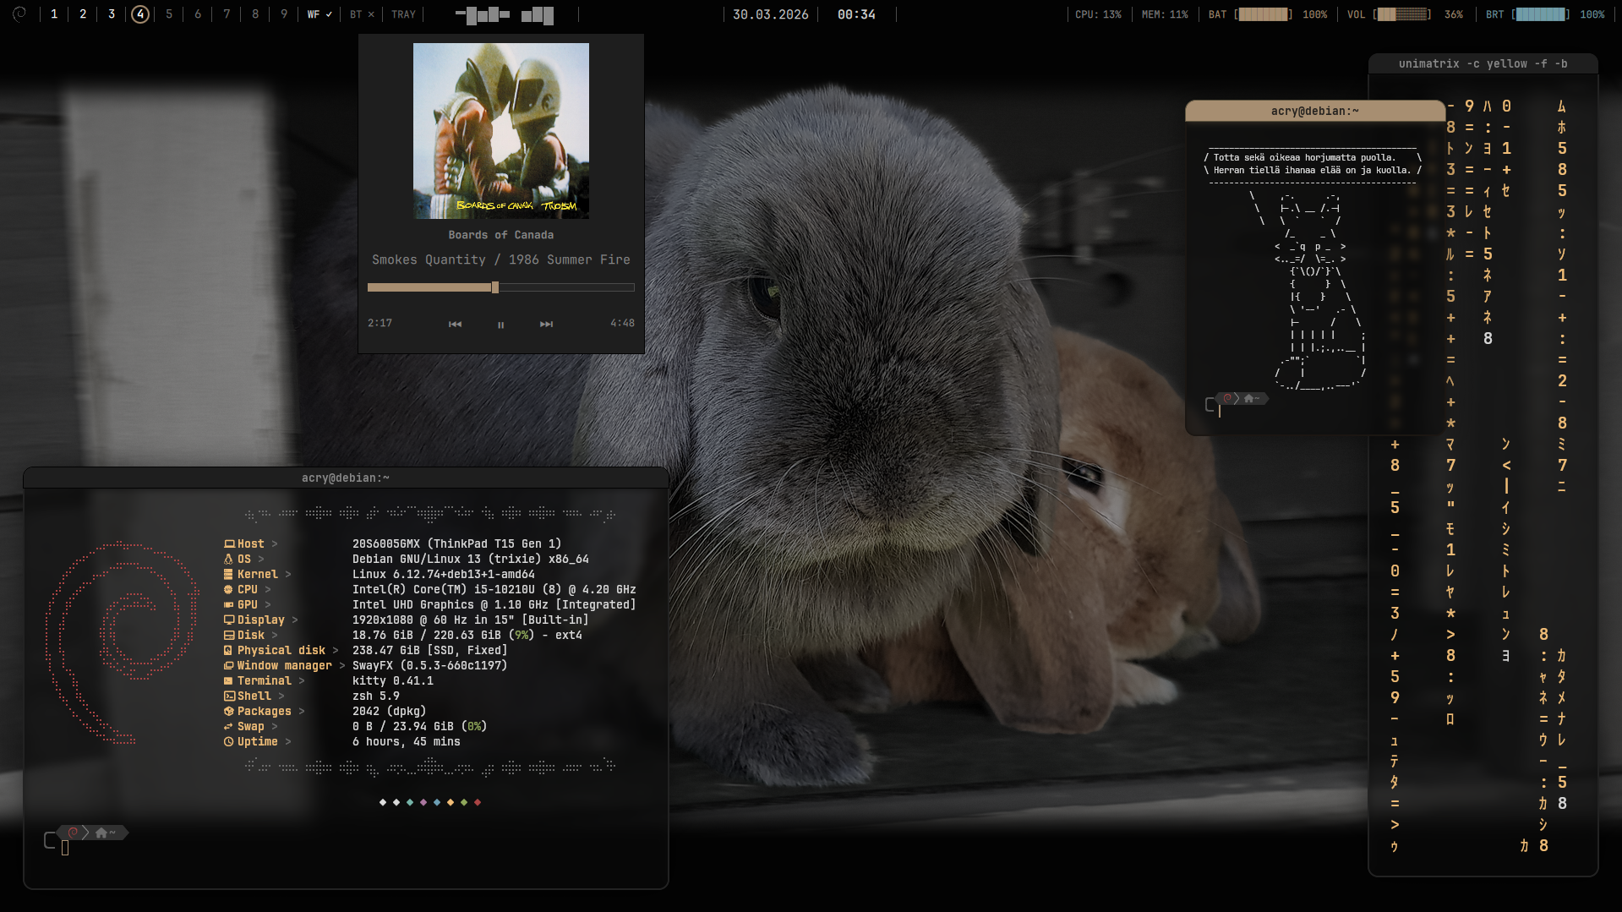Switch to workspace 8
The image size is (1622, 912).
[x=255, y=14]
